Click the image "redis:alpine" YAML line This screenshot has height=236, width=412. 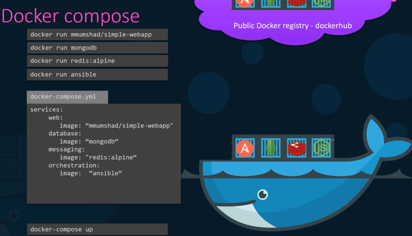click(98, 157)
